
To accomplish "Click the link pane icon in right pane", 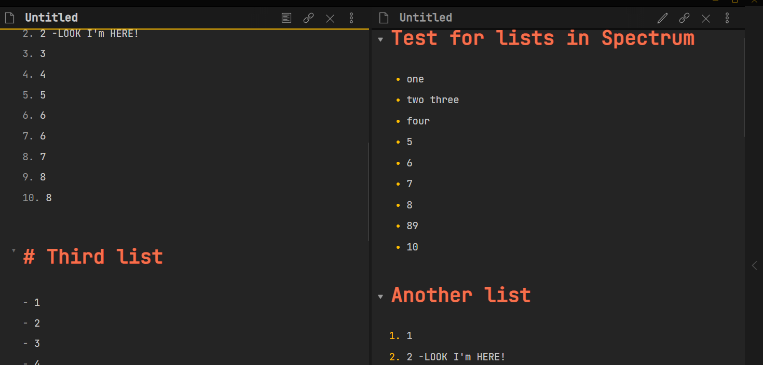I will pyautogui.click(x=684, y=18).
